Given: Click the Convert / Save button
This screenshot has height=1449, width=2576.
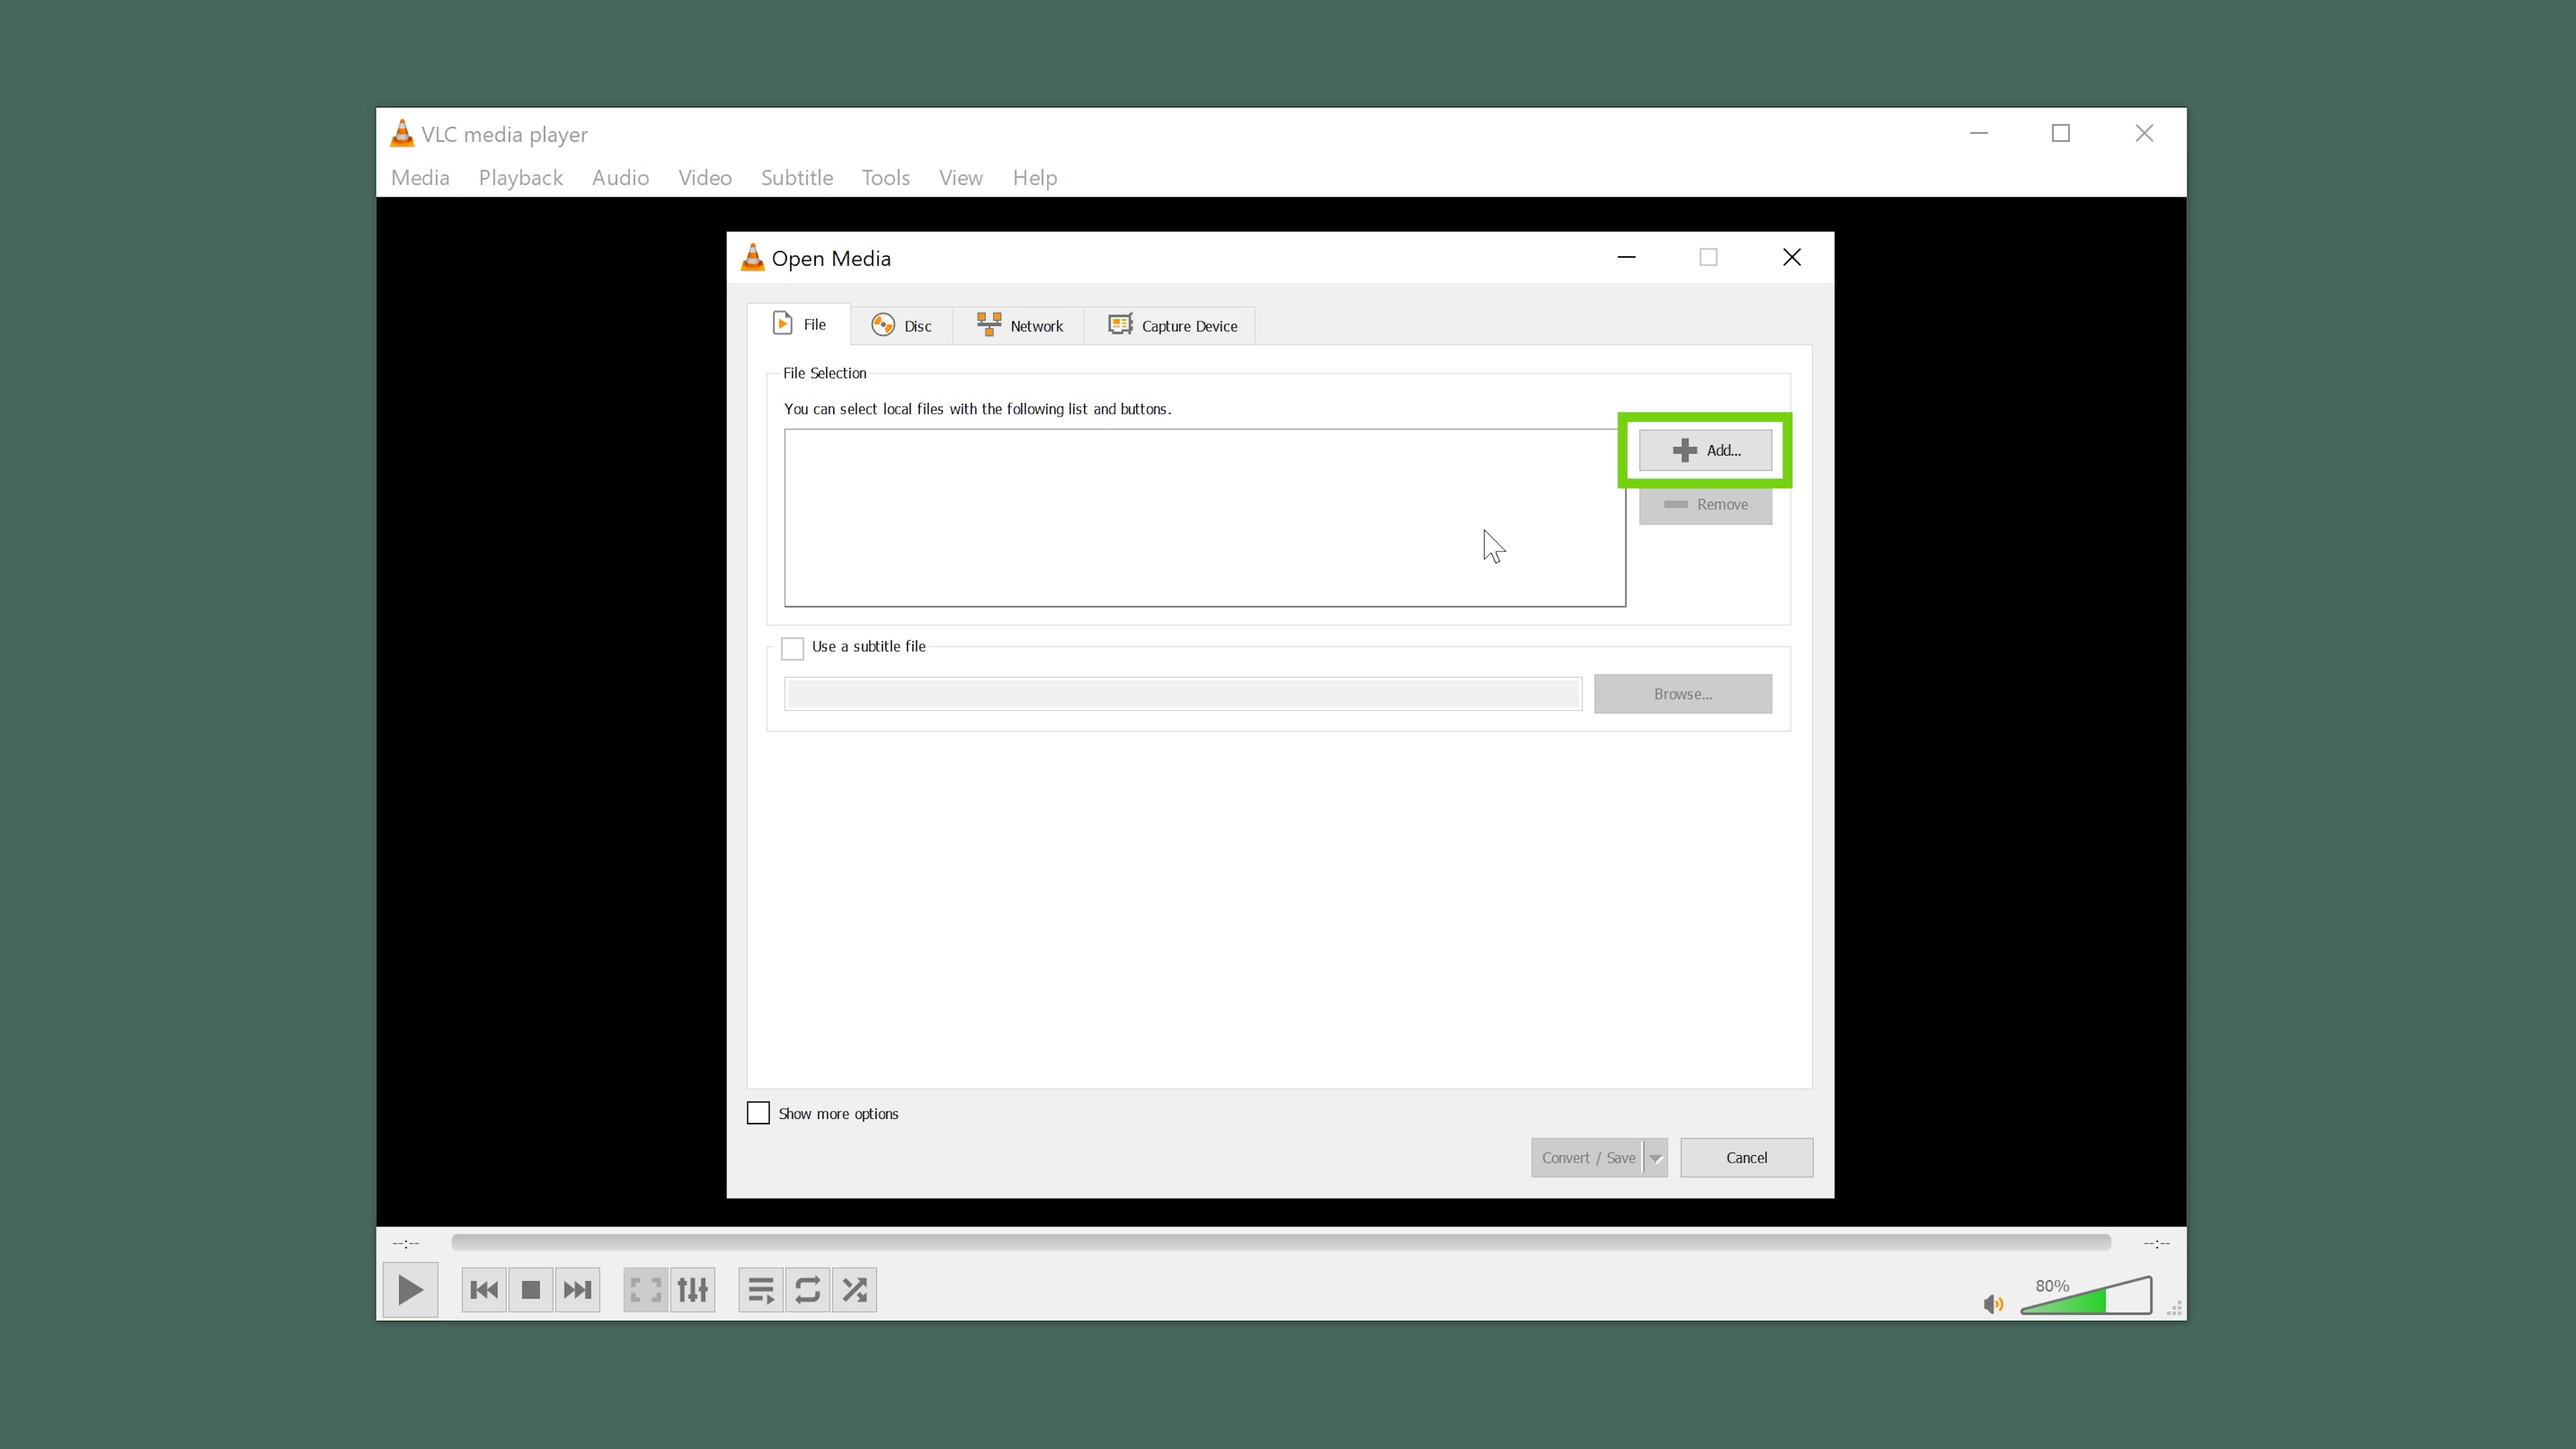Looking at the screenshot, I should click(x=1587, y=1157).
